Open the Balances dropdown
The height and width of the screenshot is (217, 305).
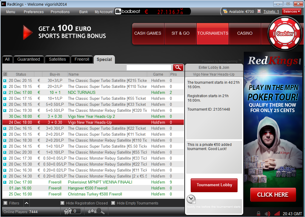292,12
